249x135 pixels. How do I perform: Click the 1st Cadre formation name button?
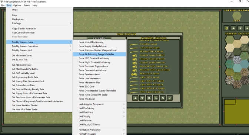99,38
